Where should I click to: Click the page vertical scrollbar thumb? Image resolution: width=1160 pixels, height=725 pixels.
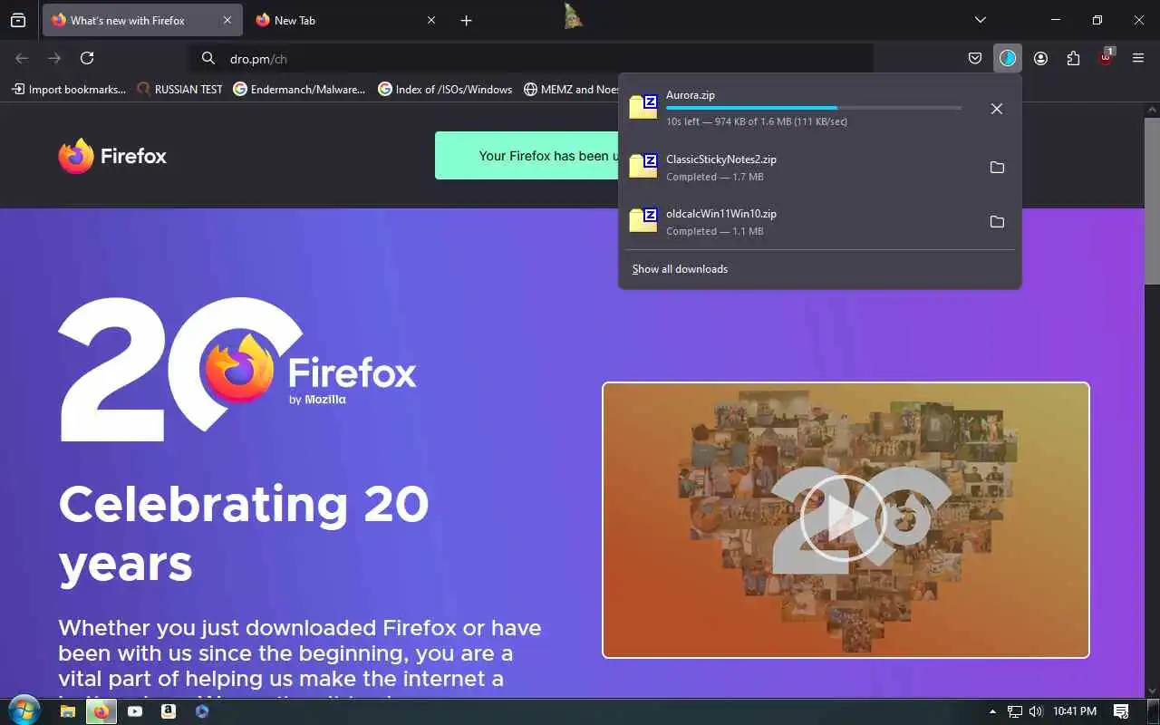click(x=1152, y=201)
